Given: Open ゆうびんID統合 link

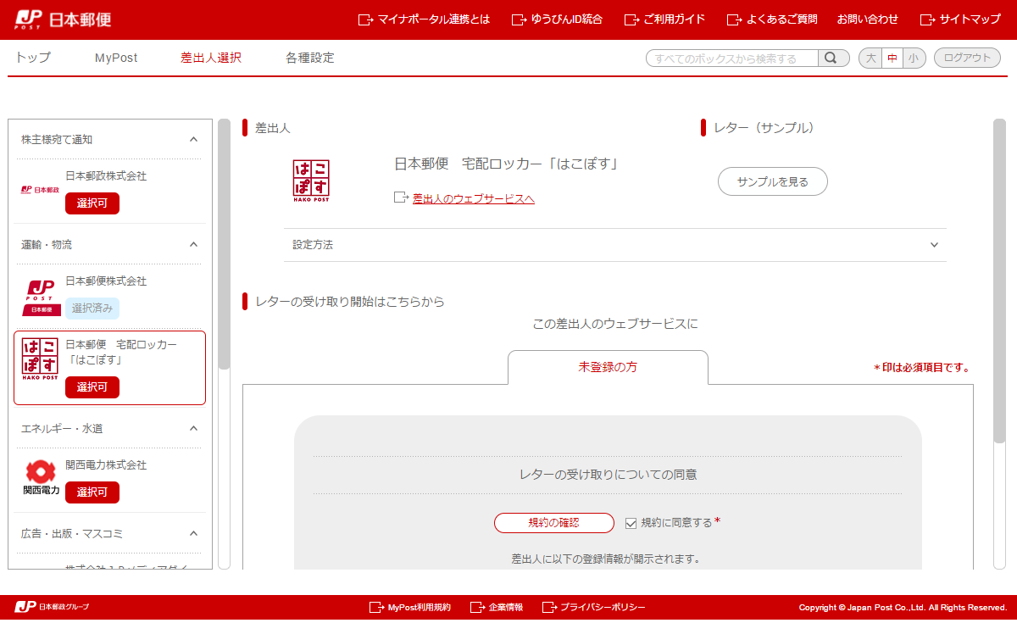Looking at the screenshot, I should point(557,19).
